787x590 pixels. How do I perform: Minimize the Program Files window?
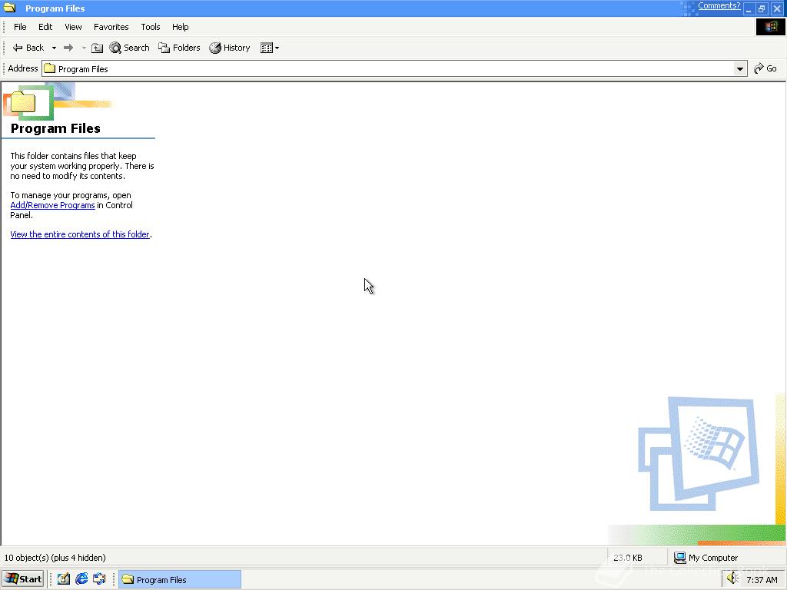pos(749,8)
